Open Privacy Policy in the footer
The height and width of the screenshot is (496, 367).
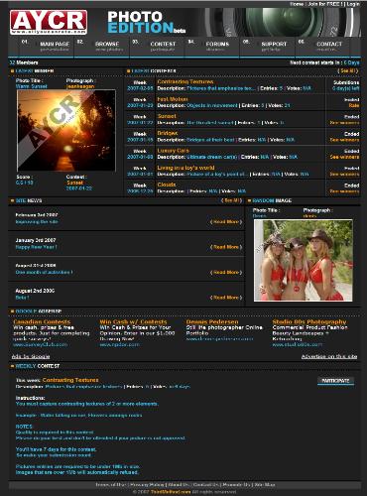point(146,485)
